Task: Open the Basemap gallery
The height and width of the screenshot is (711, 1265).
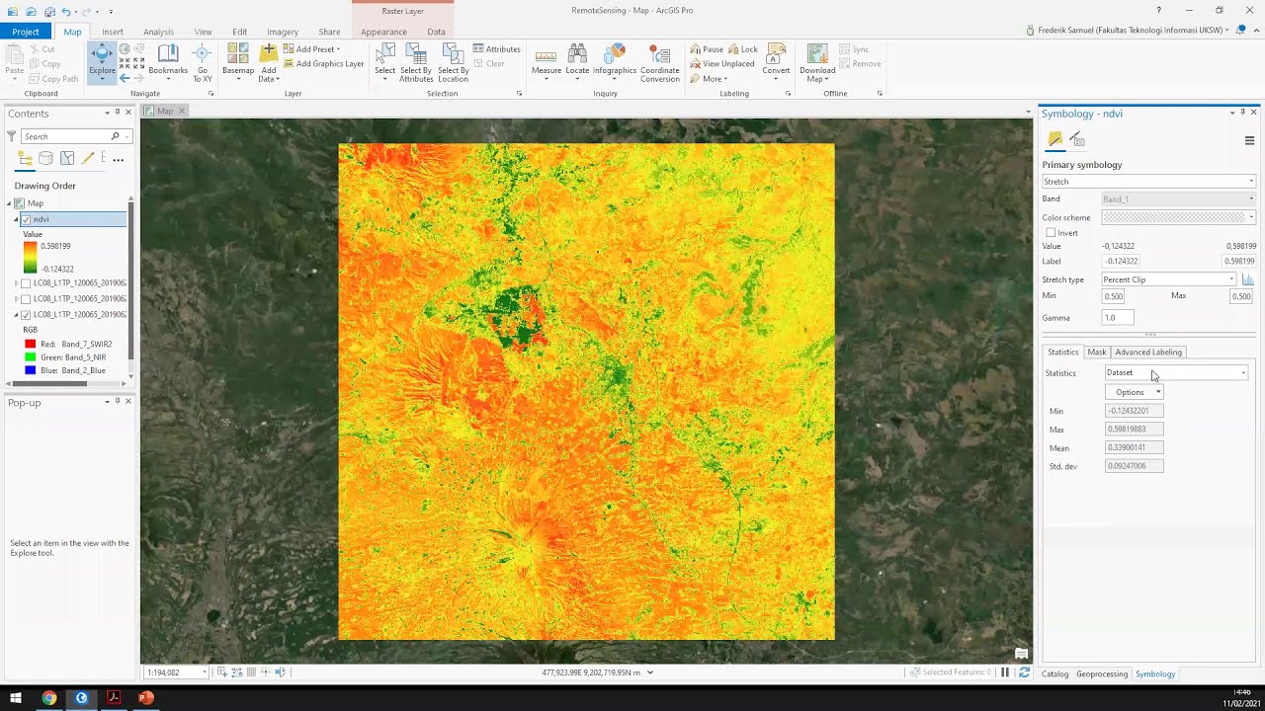Action: click(x=238, y=61)
